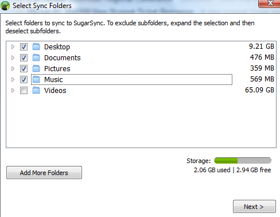Screen dimensions: 280x217
Task: Click the 476 MB size value
Action: 262,57
